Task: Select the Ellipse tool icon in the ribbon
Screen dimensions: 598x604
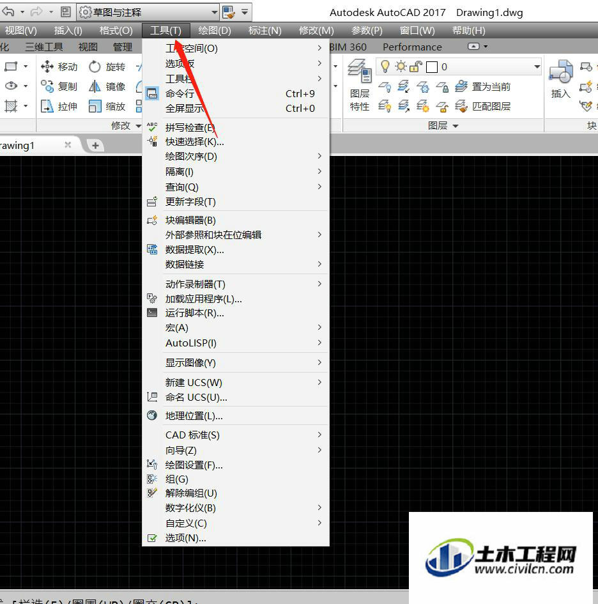Action: (11, 86)
